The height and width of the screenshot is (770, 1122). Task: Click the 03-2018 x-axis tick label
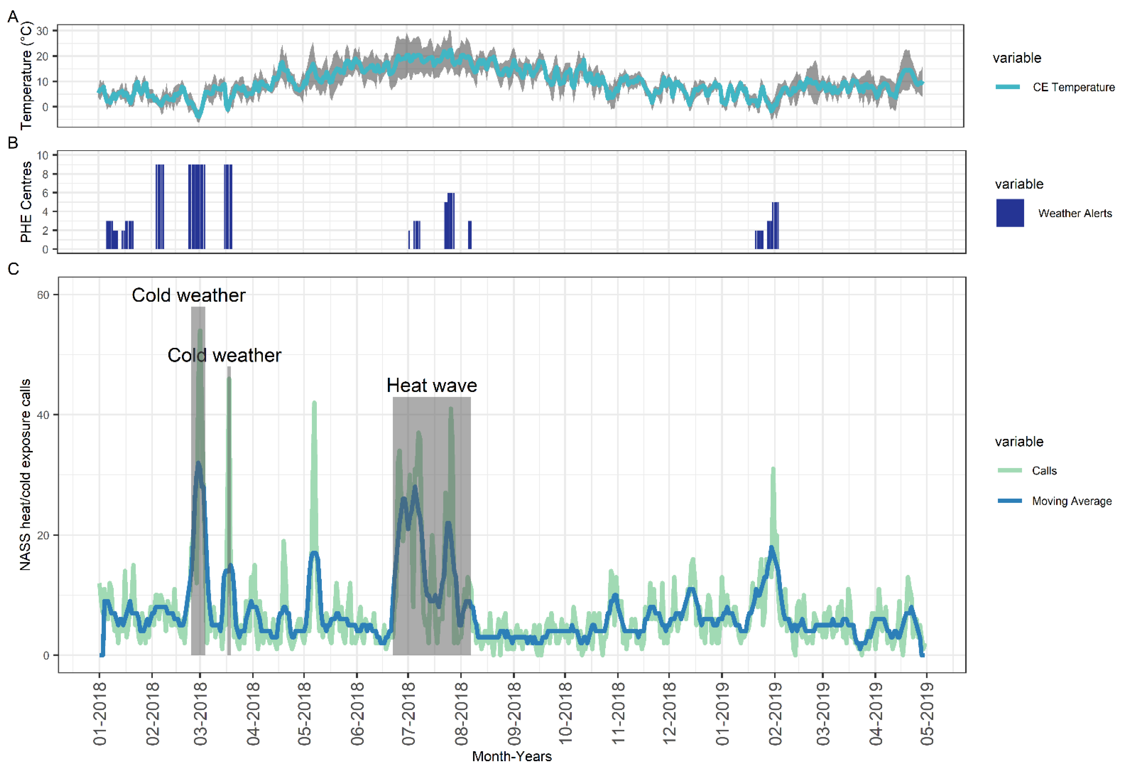(200, 713)
